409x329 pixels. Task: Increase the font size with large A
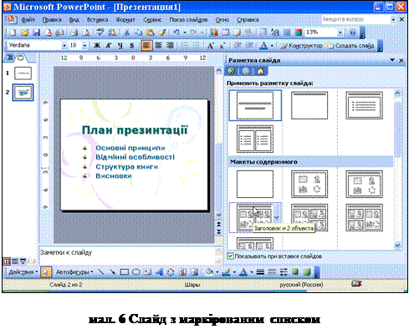click(210, 46)
